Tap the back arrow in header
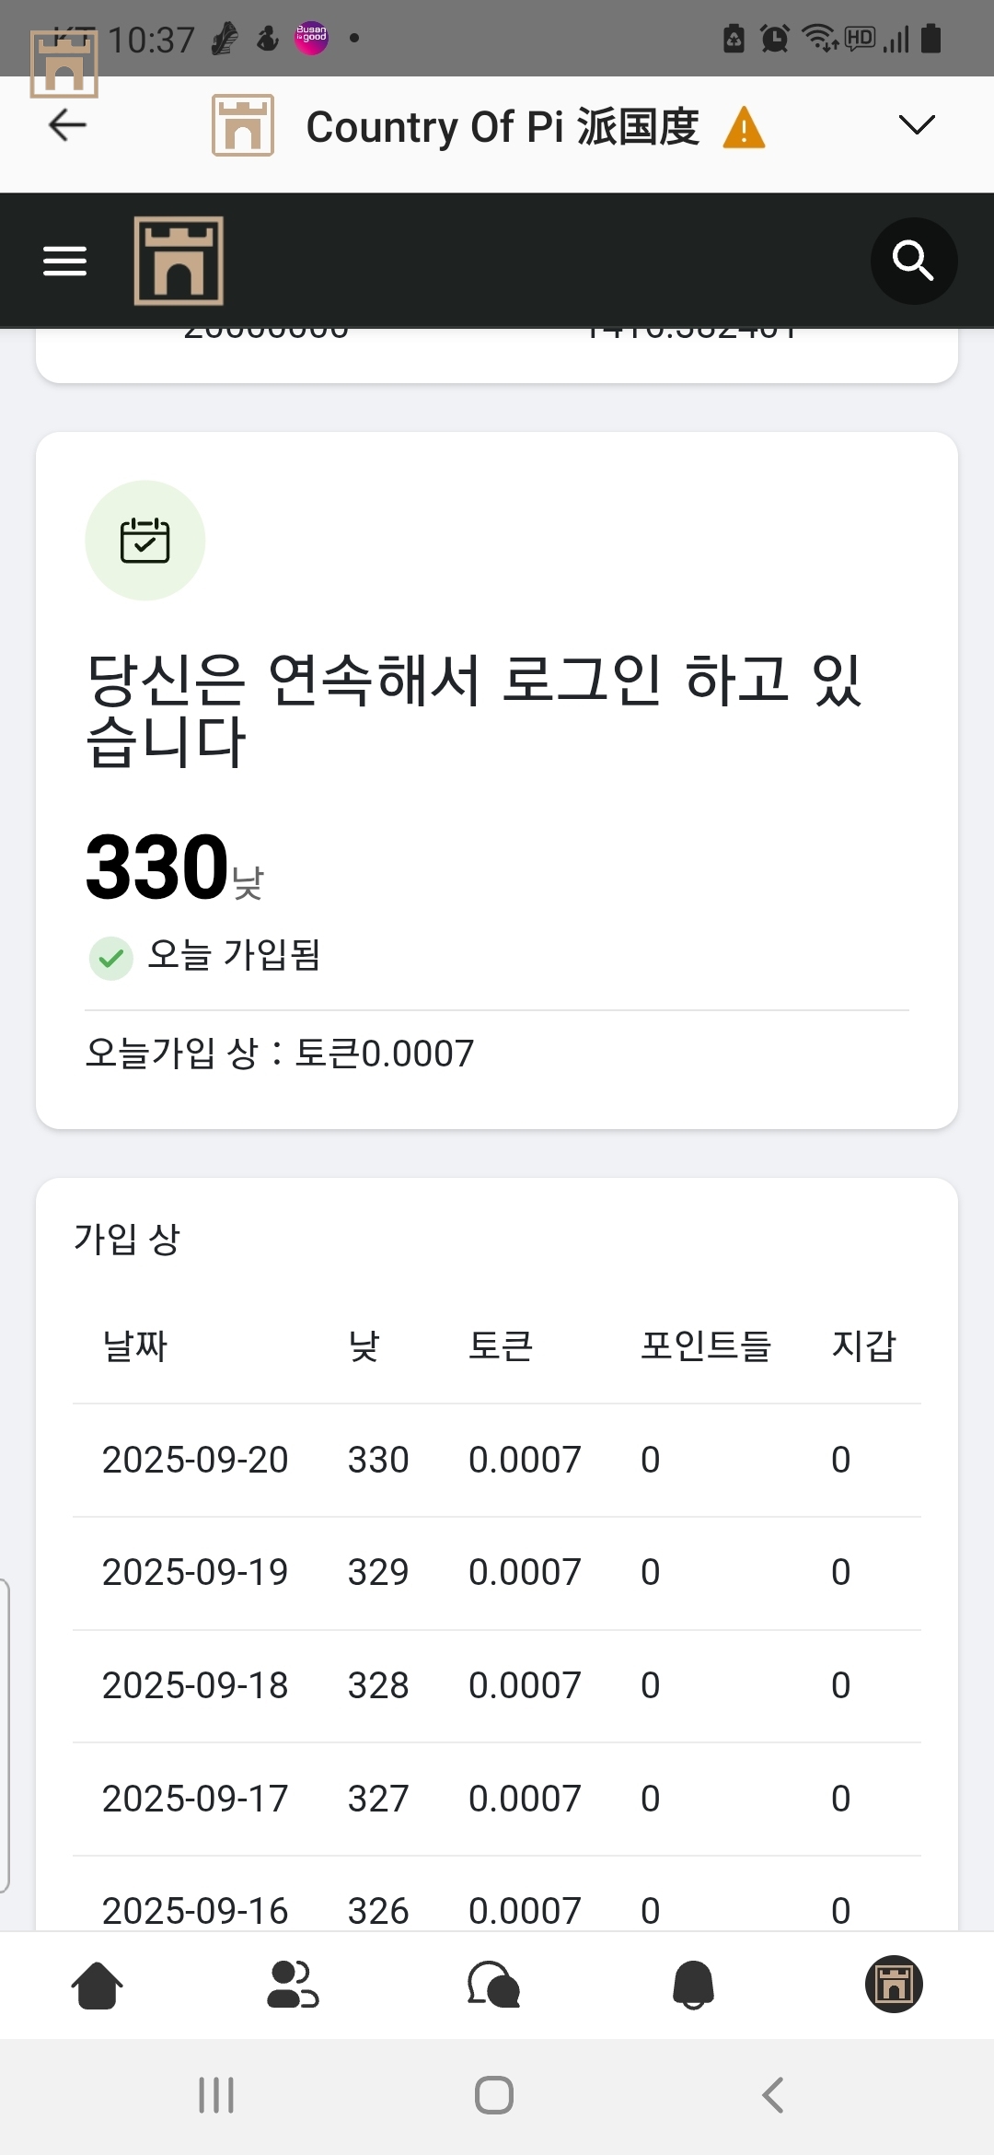The height and width of the screenshot is (2155, 994). (67, 125)
